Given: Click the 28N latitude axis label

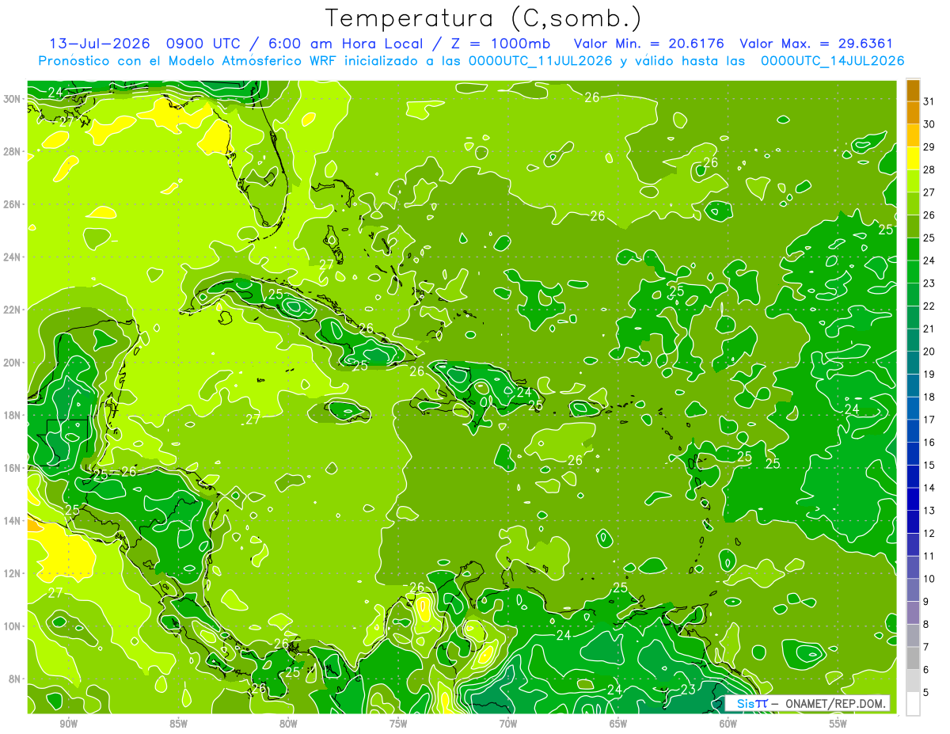Looking at the screenshot, I should [x=12, y=151].
